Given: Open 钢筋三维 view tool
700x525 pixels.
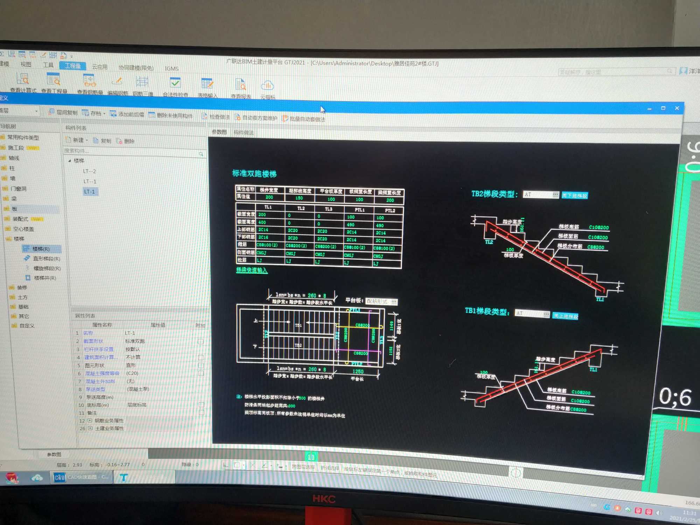Looking at the screenshot, I should (x=142, y=86).
